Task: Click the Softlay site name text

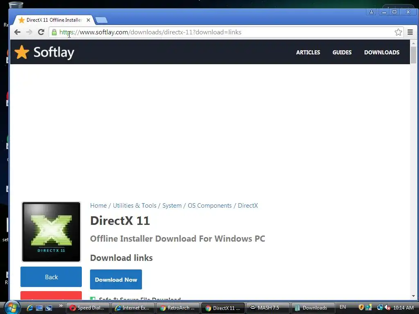Action: [x=54, y=52]
